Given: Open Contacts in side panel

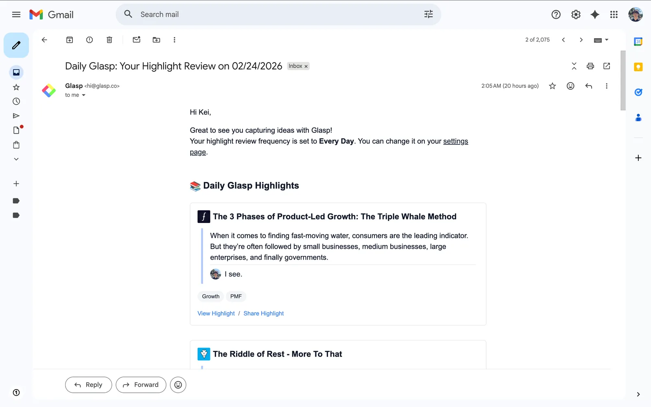Looking at the screenshot, I should pyautogui.click(x=638, y=118).
